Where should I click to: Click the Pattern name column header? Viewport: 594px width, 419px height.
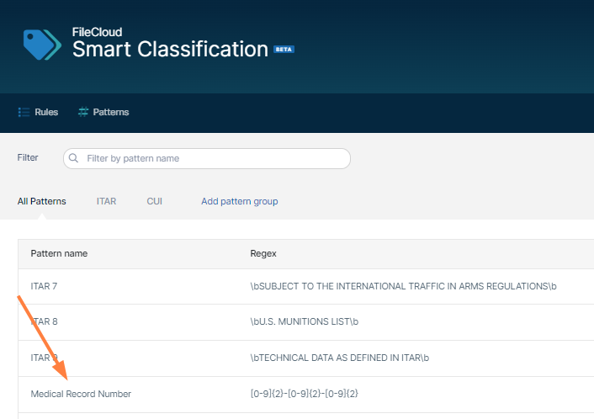(x=59, y=253)
